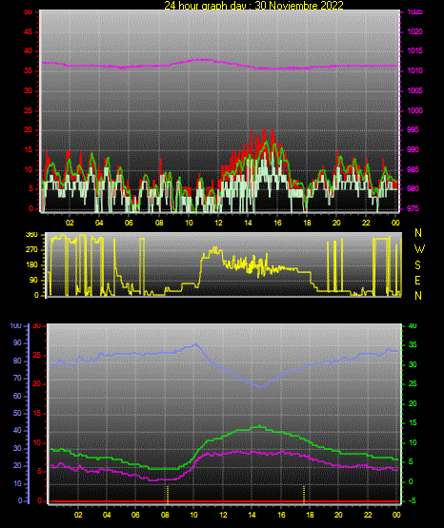
Task: Click the yellow dotted sunrise marker near 08
Action: pyautogui.click(x=168, y=495)
